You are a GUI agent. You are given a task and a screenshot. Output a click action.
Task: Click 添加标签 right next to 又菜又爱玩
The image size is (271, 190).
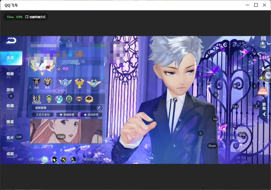click(67, 115)
